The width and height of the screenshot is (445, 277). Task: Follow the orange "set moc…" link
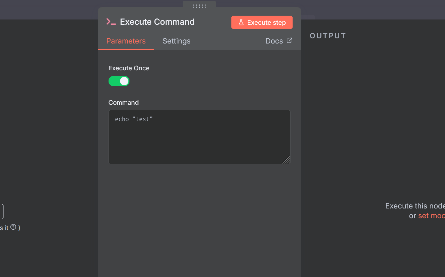click(431, 216)
